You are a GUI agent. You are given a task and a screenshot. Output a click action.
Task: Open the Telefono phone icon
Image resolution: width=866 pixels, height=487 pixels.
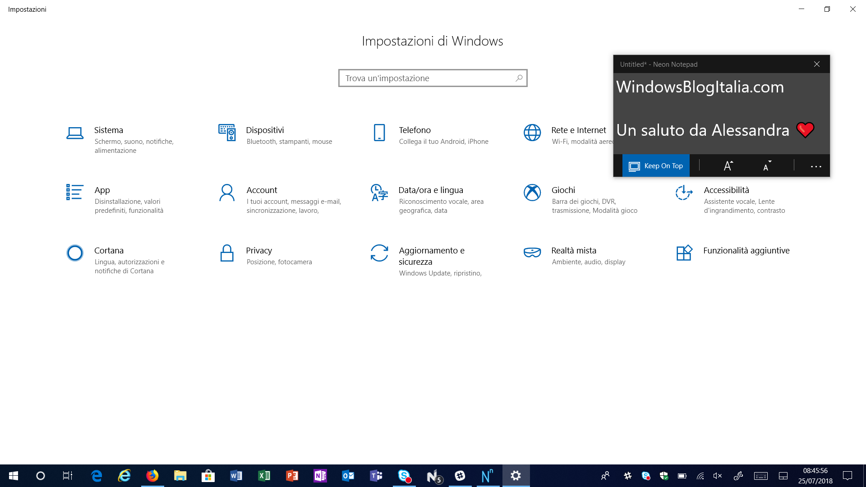pyautogui.click(x=379, y=133)
